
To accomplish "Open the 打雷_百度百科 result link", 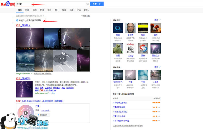I will [x=23, y=78].
